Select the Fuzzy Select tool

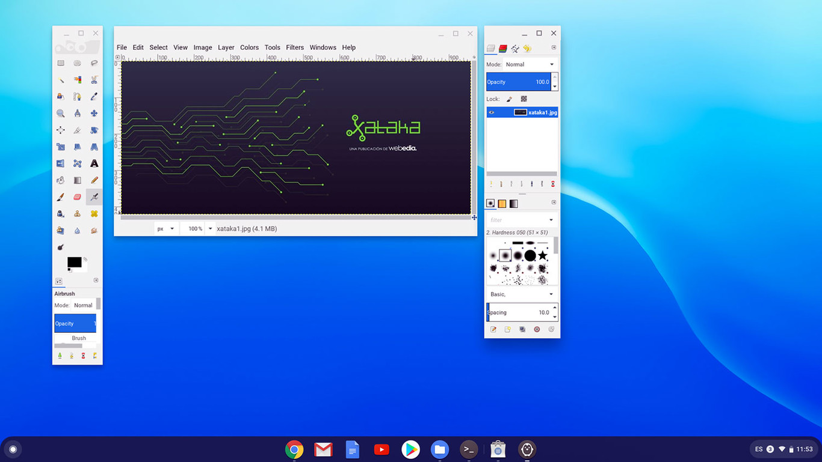pyautogui.click(x=60, y=79)
